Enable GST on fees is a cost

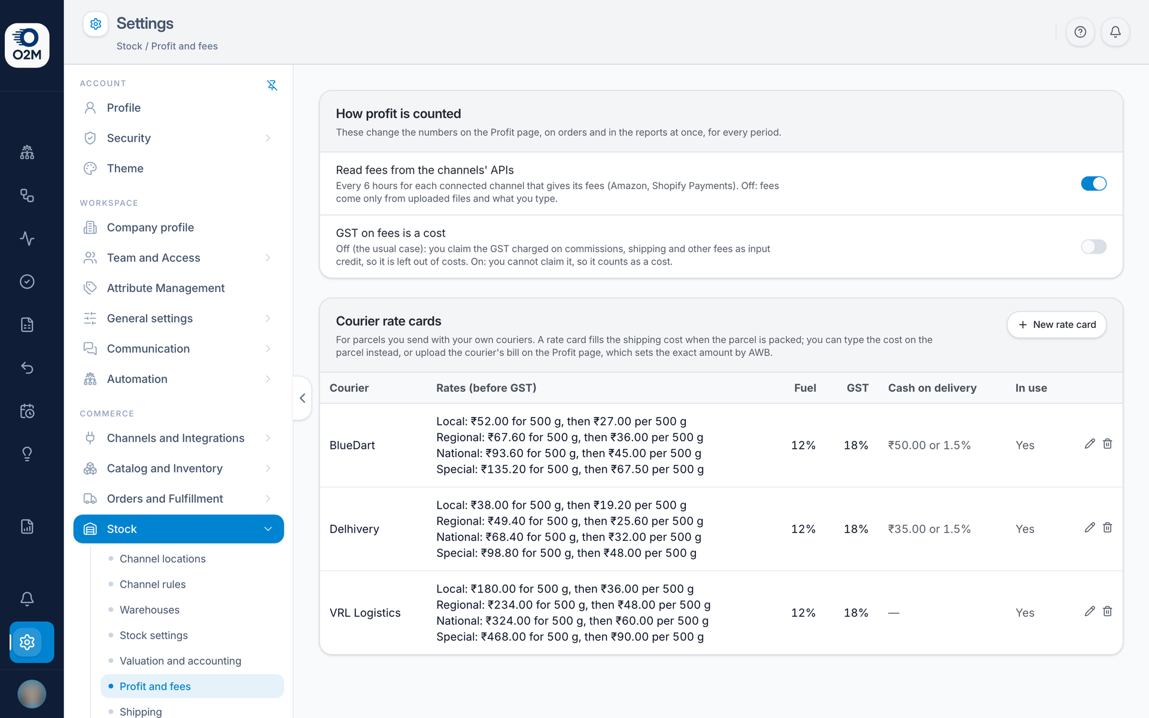pyautogui.click(x=1093, y=247)
